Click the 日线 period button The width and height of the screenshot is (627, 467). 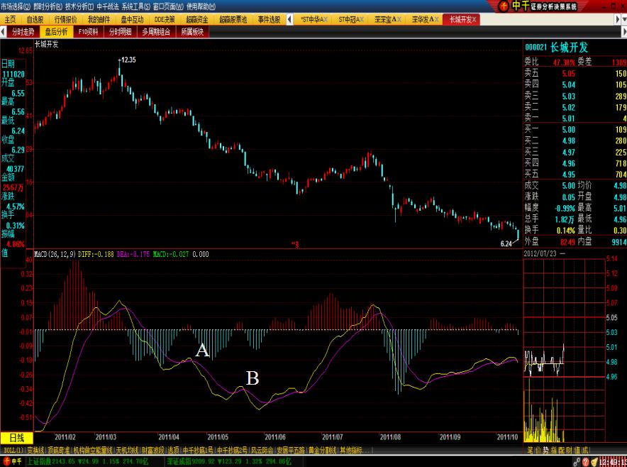coord(16,437)
